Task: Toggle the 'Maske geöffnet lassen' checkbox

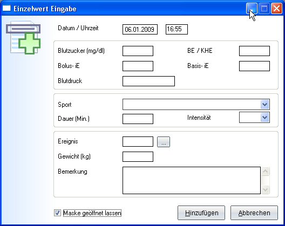Action: 57,213
